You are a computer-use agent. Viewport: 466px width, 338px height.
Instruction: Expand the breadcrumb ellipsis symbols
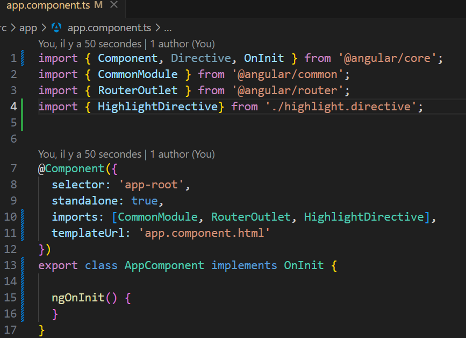click(x=168, y=29)
